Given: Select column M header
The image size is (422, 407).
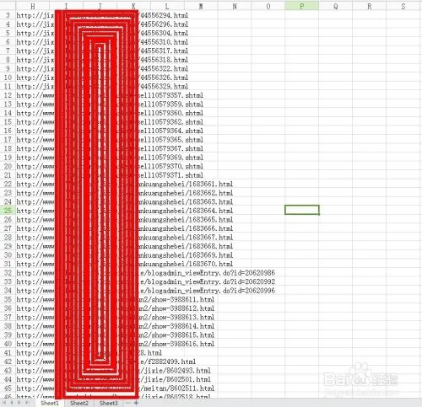Looking at the screenshot, I should 201,6.
